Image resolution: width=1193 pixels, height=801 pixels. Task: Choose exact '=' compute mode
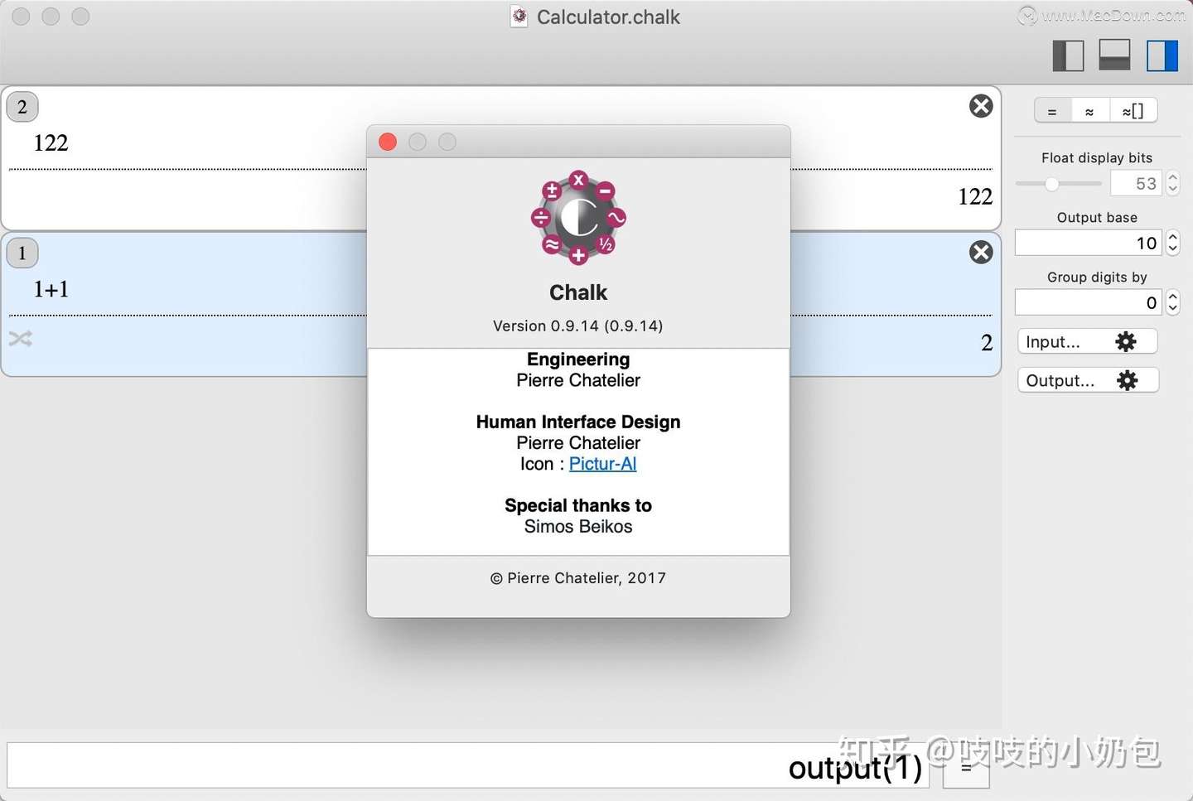(1052, 111)
